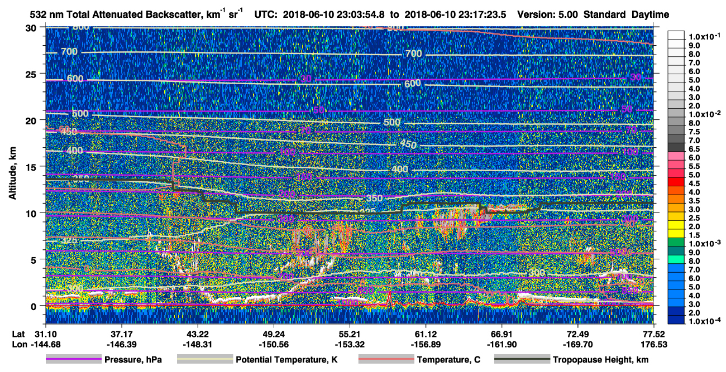Select the UTC end time 2018-06-10 23:17:23.5

[455, 15]
